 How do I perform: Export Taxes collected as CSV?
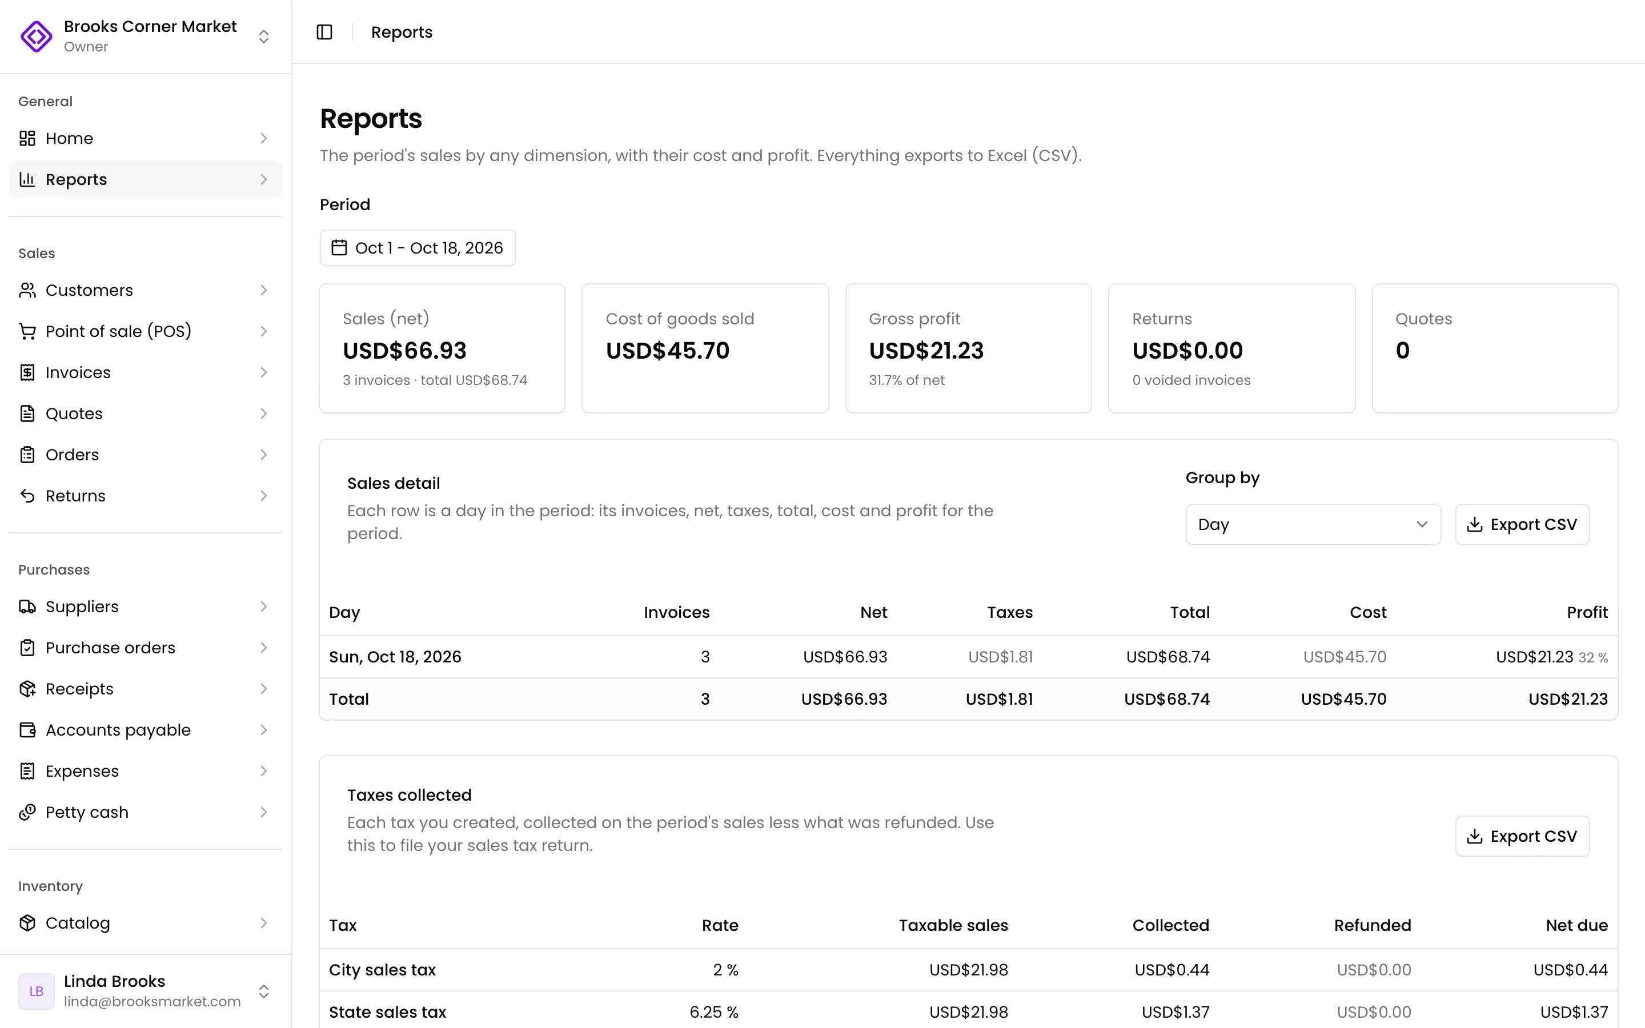coord(1522,836)
